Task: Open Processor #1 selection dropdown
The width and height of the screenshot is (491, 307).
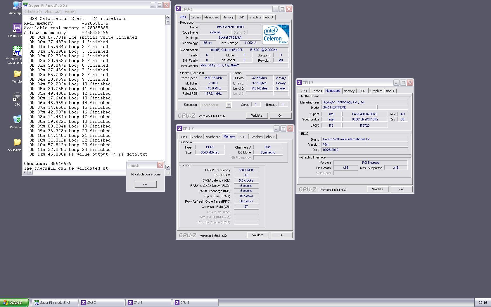Action: [215, 105]
